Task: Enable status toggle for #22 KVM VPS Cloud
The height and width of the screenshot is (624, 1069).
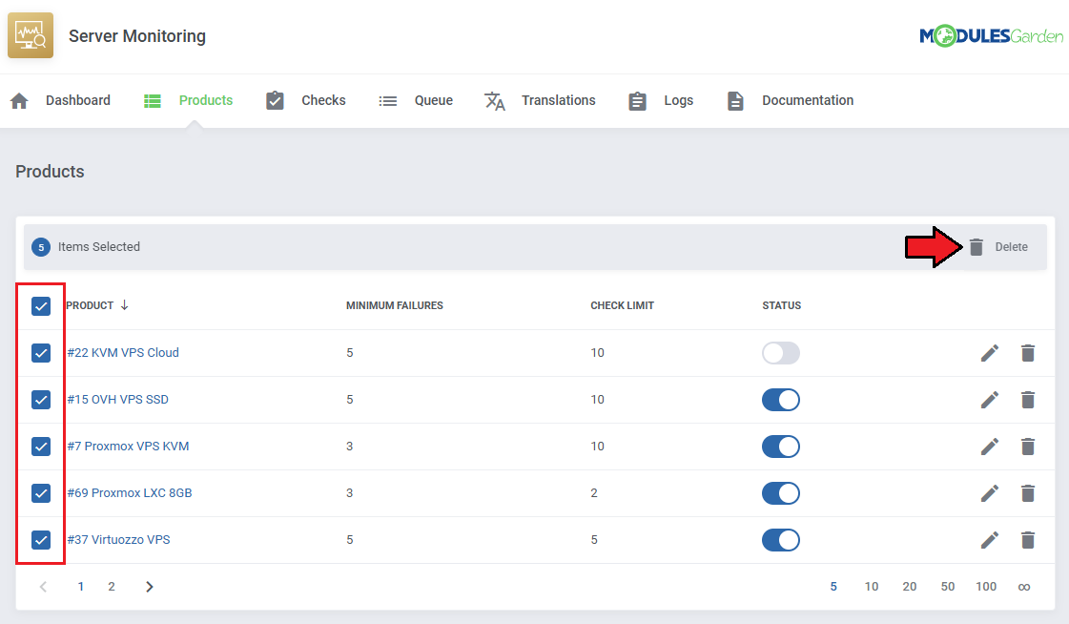Action: (x=781, y=353)
